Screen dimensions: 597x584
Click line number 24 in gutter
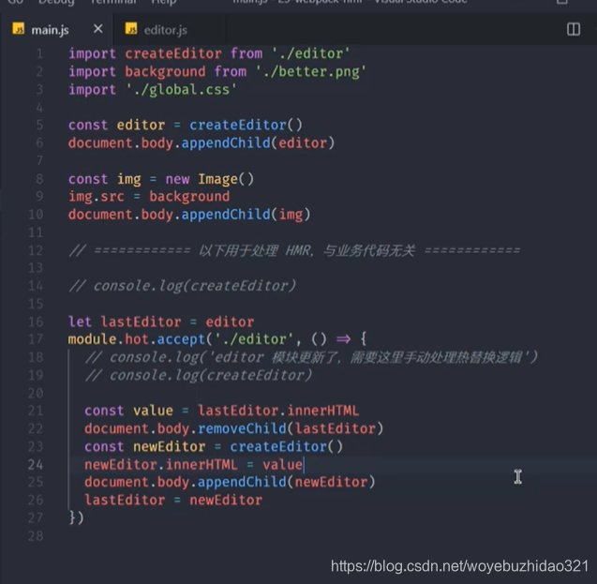[x=36, y=464]
